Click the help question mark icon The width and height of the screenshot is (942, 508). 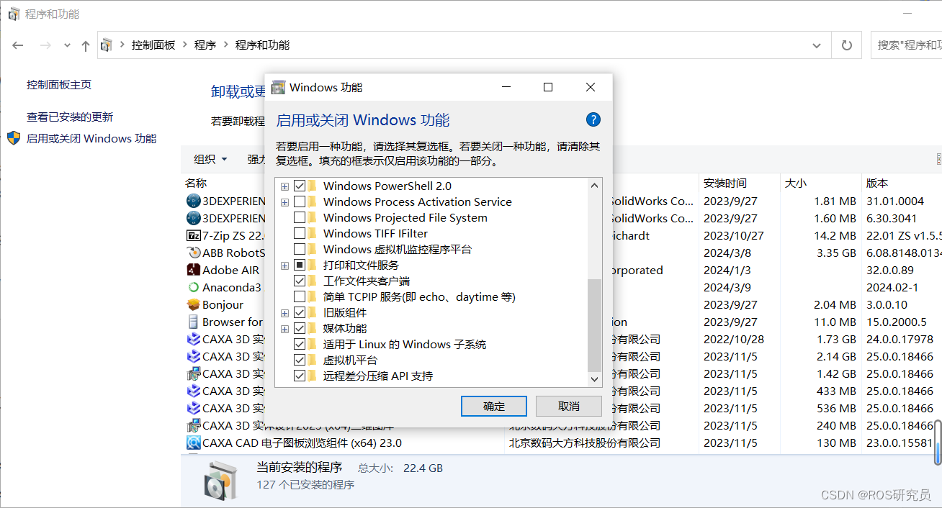(593, 119)
